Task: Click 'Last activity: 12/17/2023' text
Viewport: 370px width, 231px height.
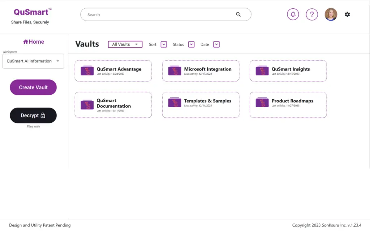Action: 198,74
